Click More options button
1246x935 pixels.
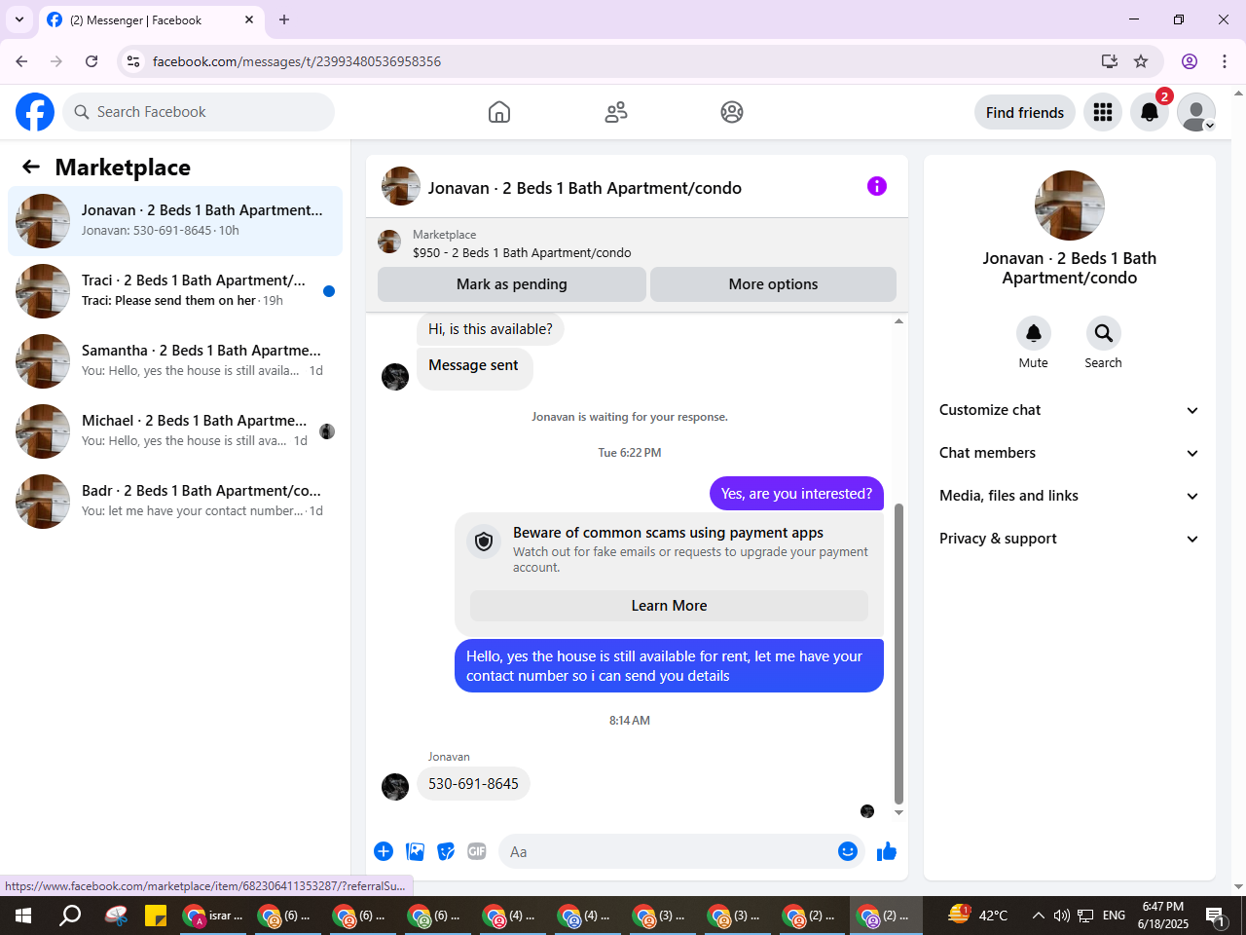773,284
